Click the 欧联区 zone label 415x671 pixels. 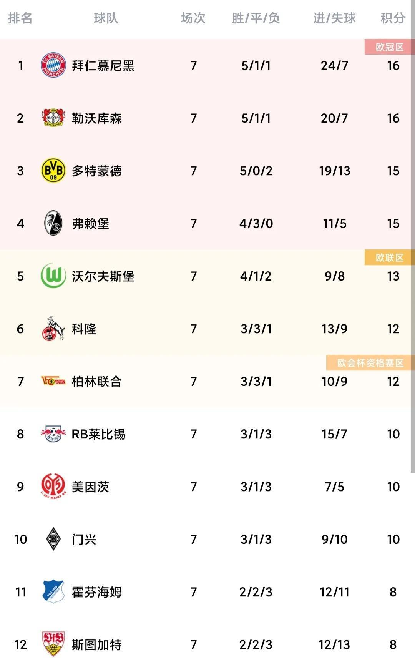(x=389, y=257)
